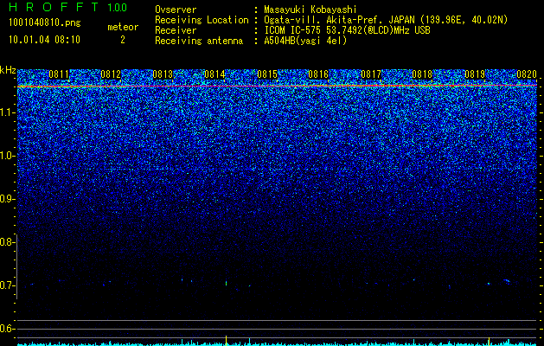
Task: Select the HROFFT 1.0.0 title text
Action: (x=67, y=7)
